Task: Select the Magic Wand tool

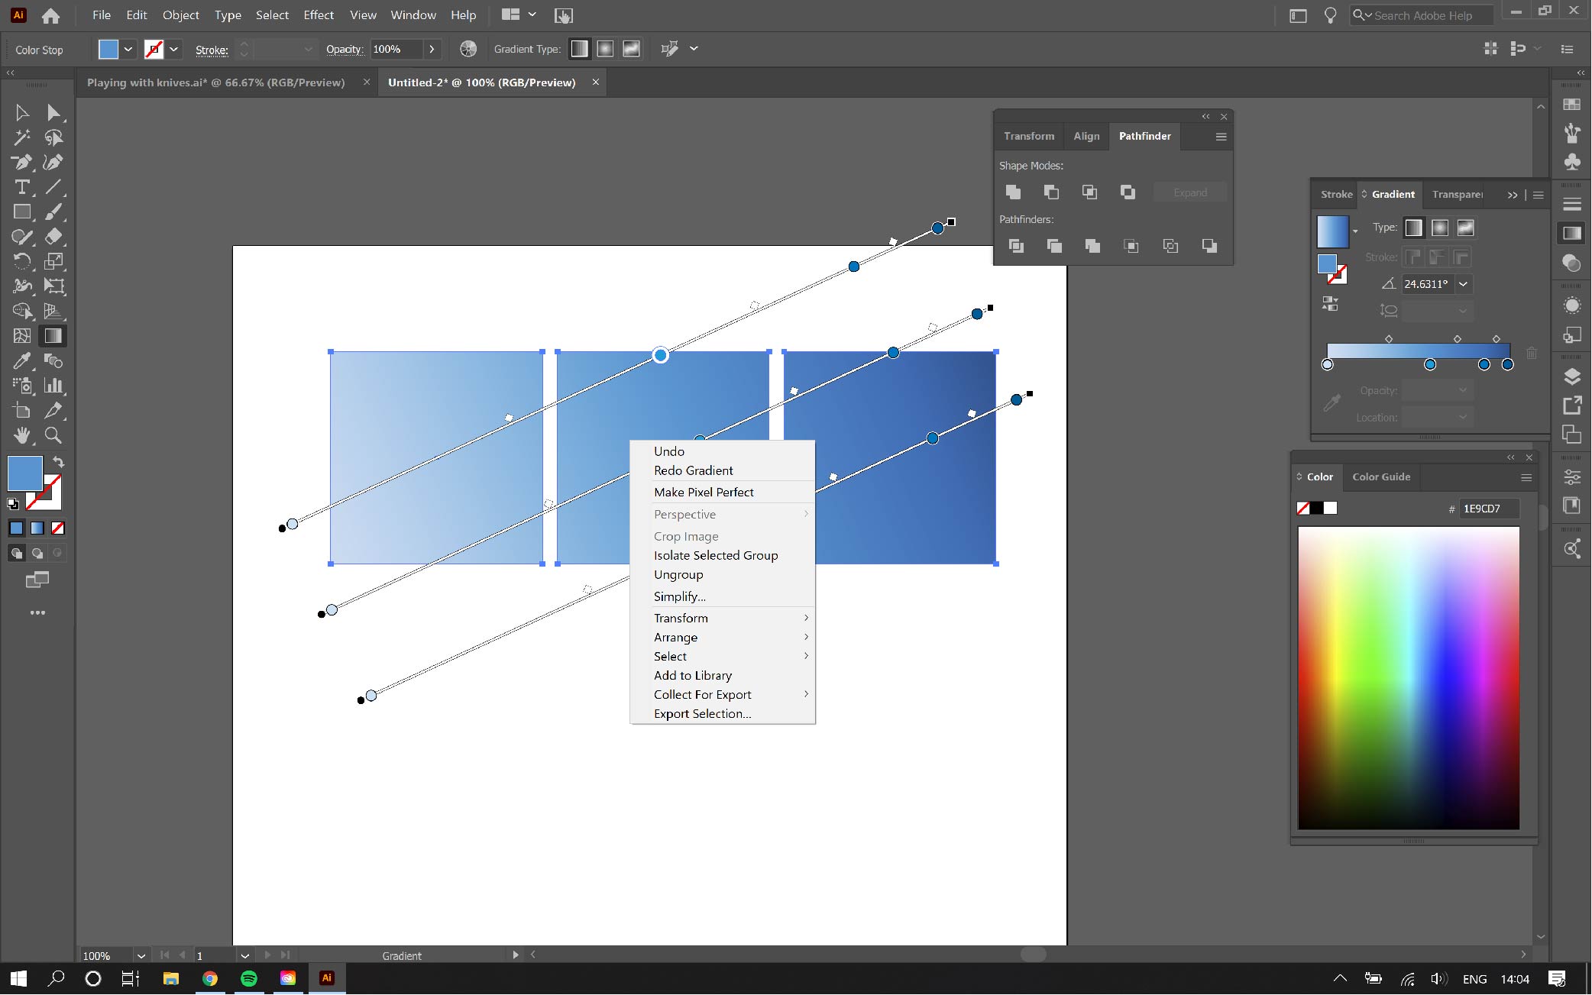Action: point(21,137)
